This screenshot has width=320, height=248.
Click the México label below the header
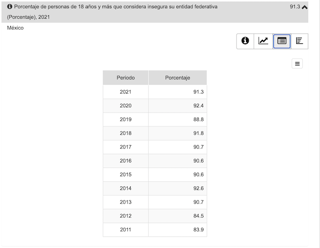click(x=15, y=28)
